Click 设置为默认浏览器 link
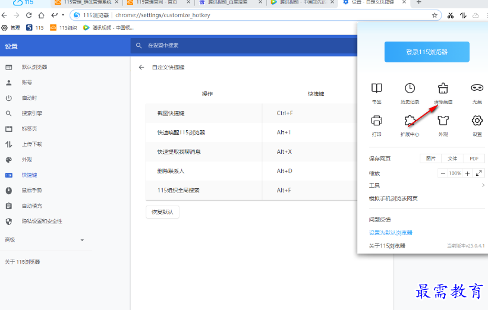 pyautogui.click(x=391, y=233)
